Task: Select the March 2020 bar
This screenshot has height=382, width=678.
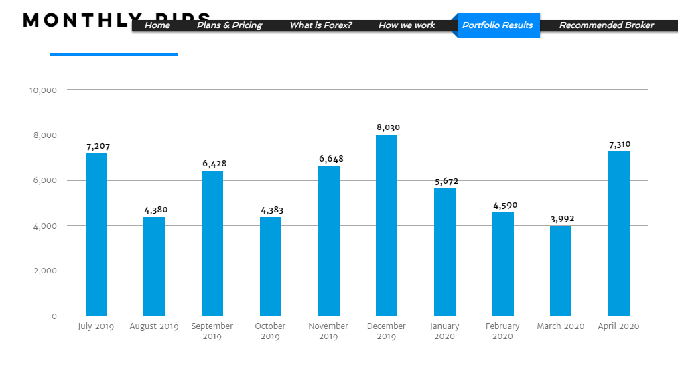Action: tap(561, 271)
